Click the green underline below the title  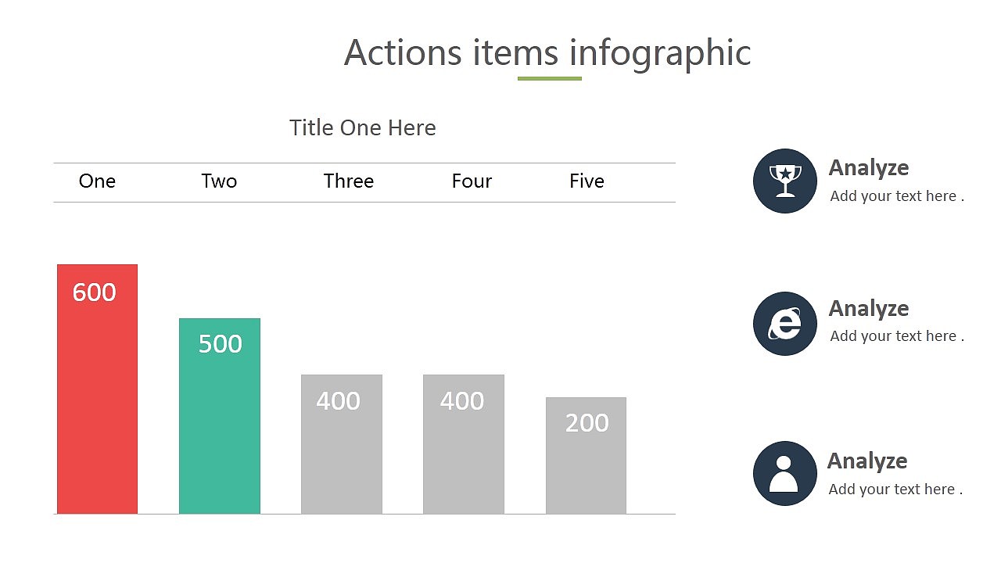click(x=550, y=78)
